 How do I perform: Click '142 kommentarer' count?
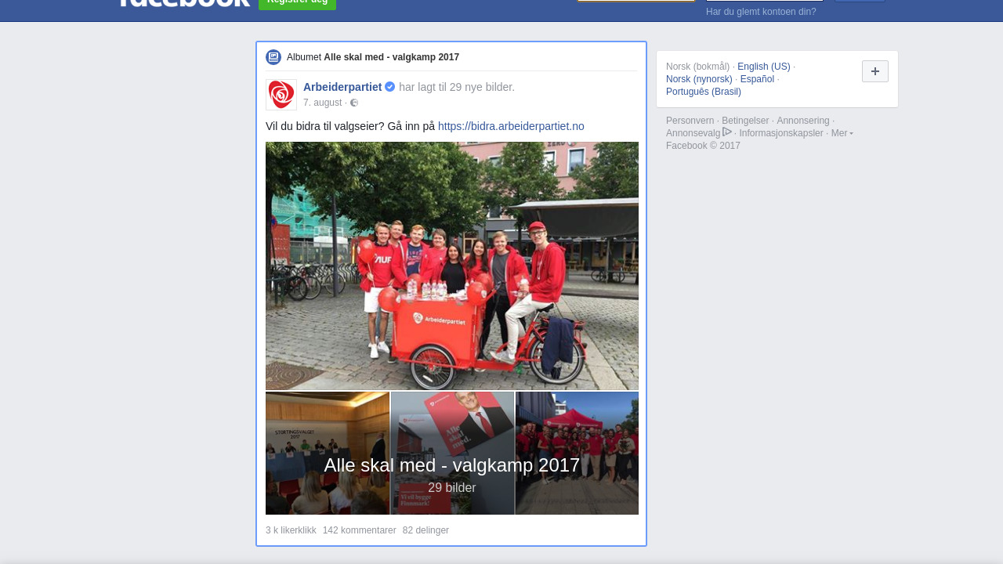pyautogui.click(x=360, y=530)
